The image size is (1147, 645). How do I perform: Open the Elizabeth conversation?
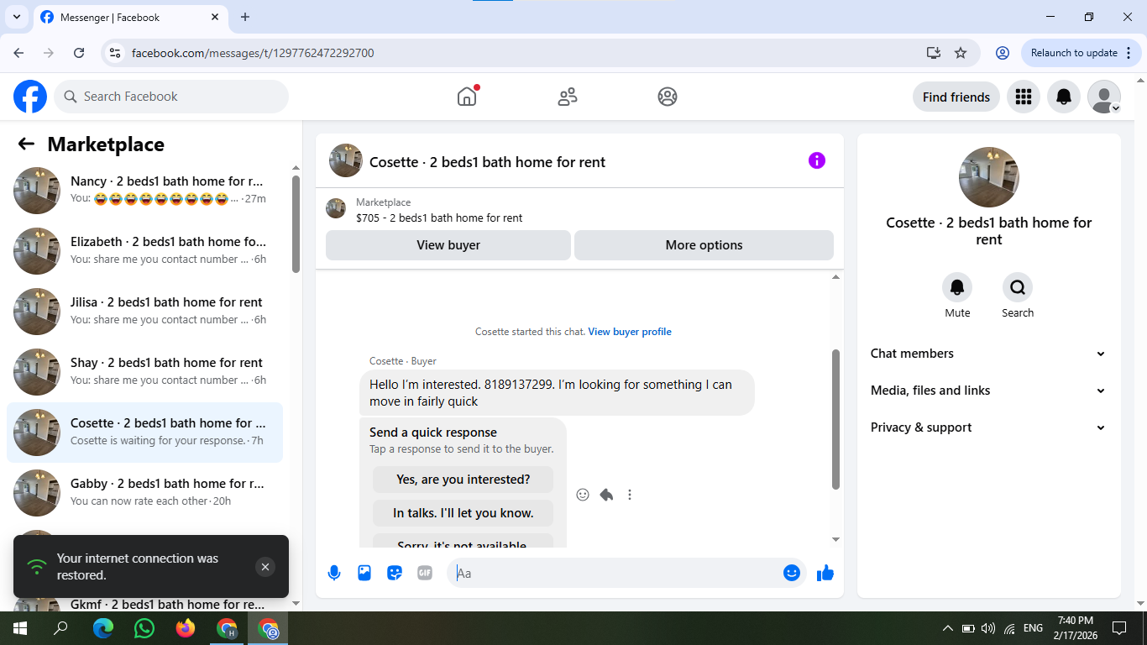tap(144, 251)
